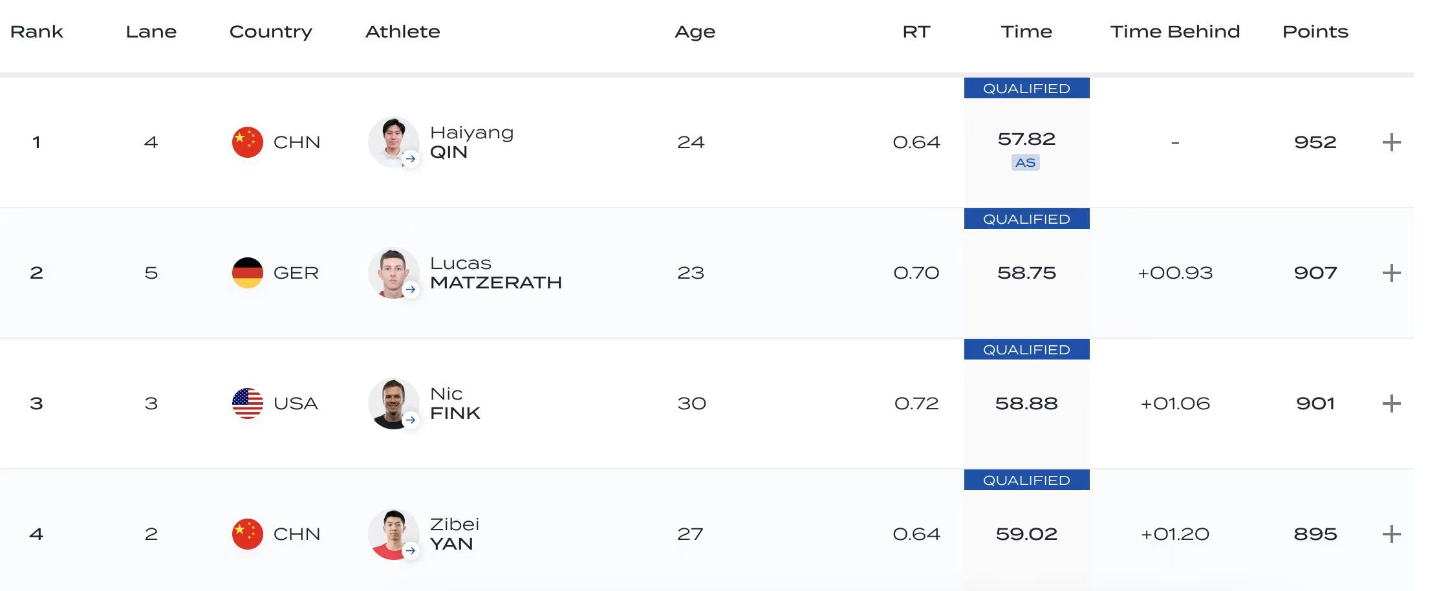Click the Rank column header
Image resolution: width=1450 pixels, height=591 pixels.
tap(37, 32)
